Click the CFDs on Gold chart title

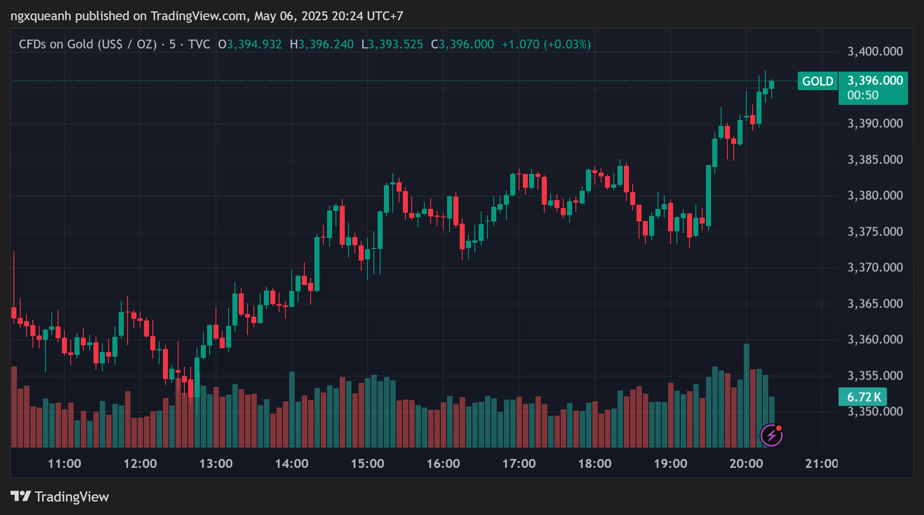115,44
